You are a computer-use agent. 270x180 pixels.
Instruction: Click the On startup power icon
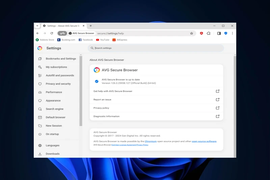(40, 134)
